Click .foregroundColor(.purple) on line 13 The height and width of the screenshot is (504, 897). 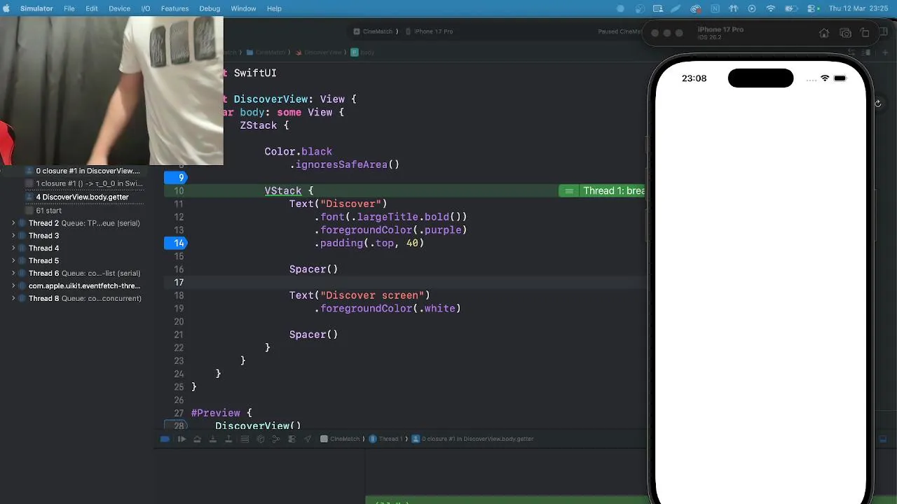pyautogui.click(x=390, y=230)
